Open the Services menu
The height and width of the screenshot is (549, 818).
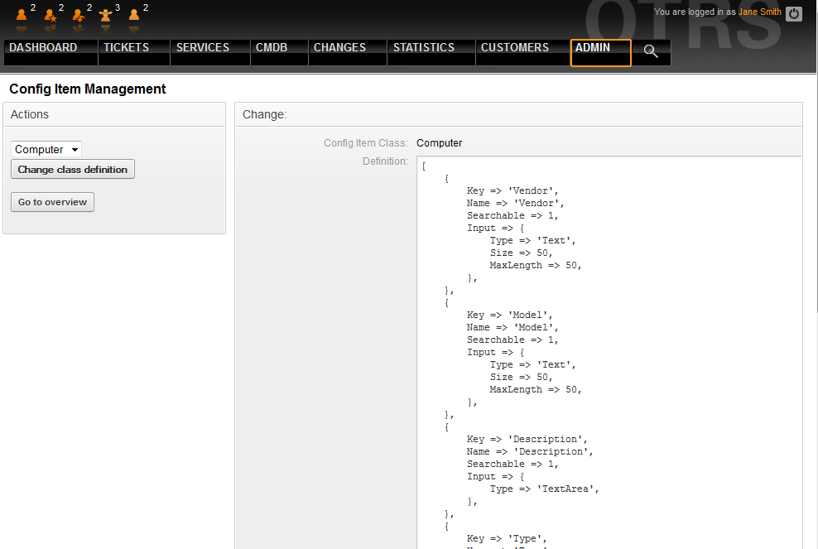click(203, 48)
